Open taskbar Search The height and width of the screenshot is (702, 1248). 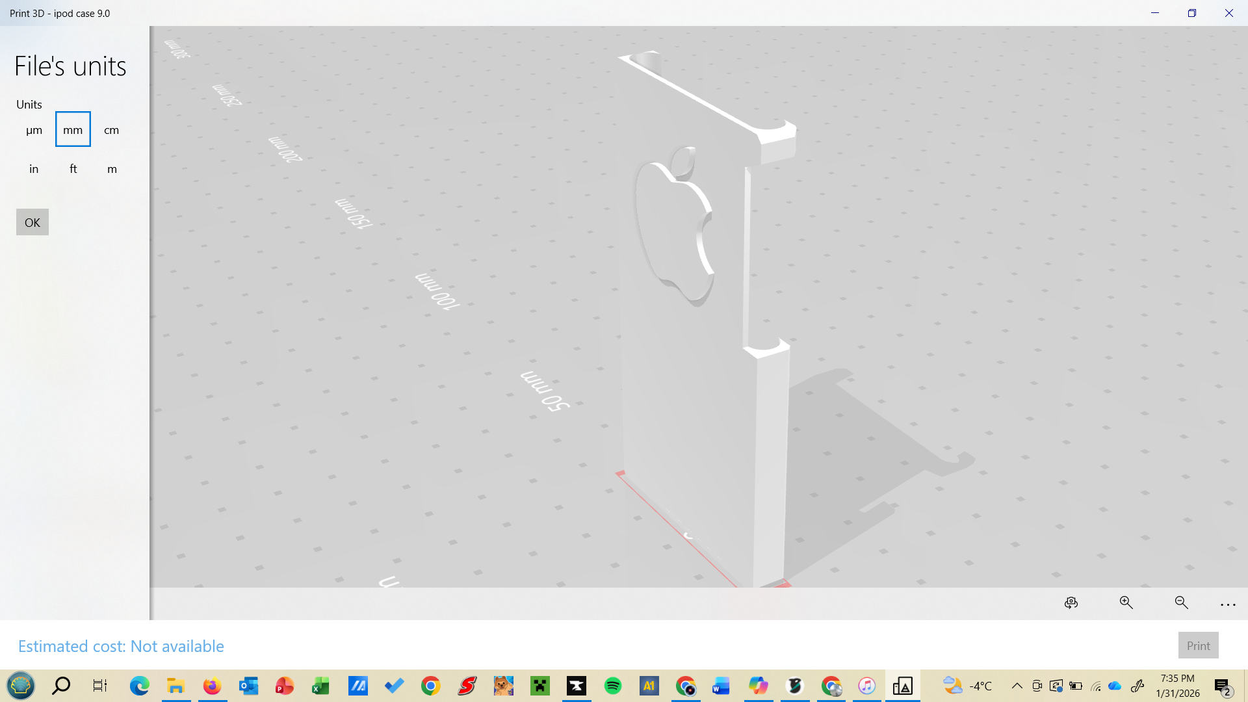click(x=61, y=686)
